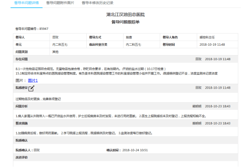Click the confirm time 2018-10-24 10:51
Screen dimensions: 250x167
135,150
